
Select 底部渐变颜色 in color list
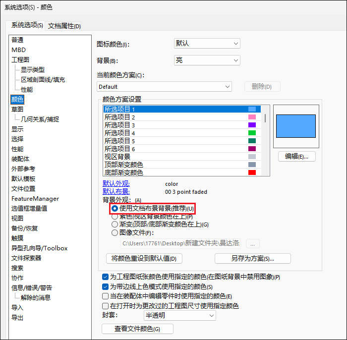pos(182,172)
